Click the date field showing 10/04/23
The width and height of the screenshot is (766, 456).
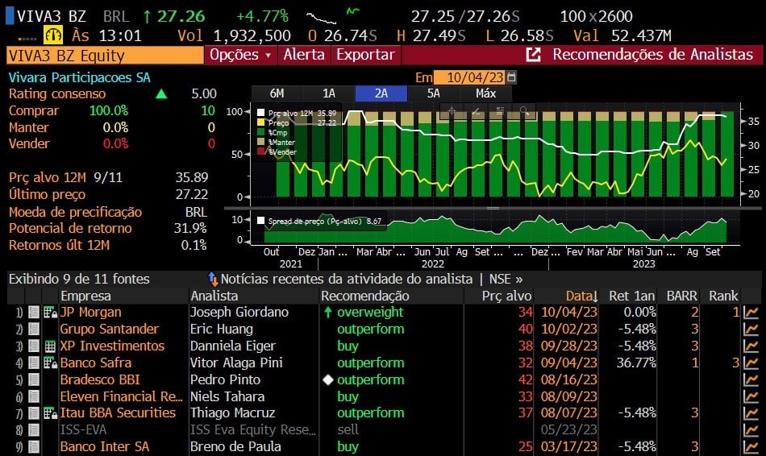pos(469,77)
